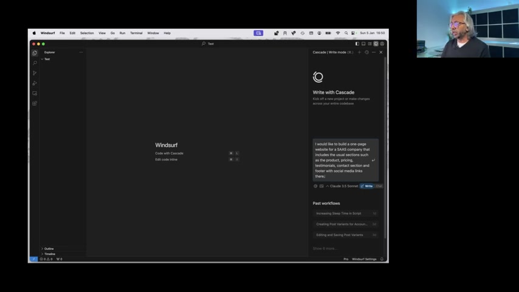519x292 pixels.
Task: Open the notifications bell in status bar
Action: click(x=382, y=259)
